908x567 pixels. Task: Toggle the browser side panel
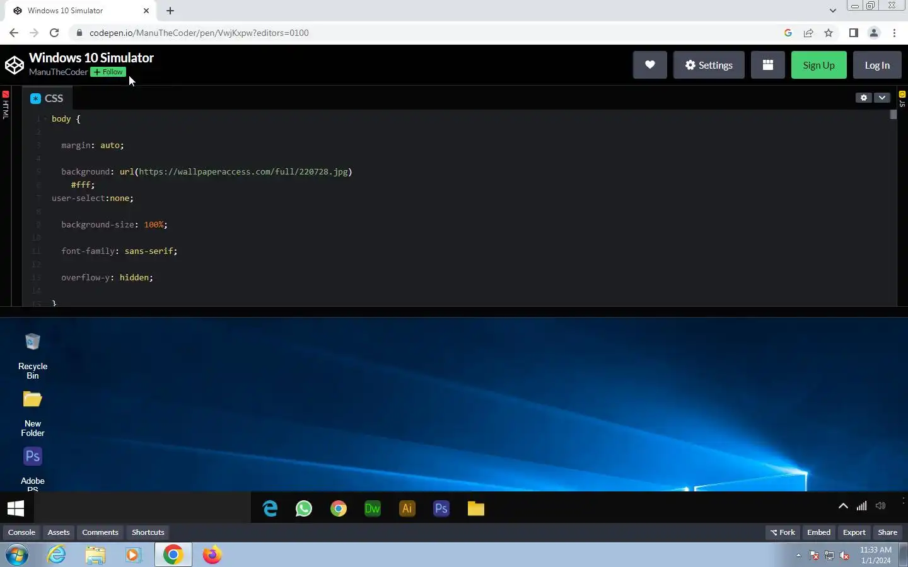click(854, 33)
